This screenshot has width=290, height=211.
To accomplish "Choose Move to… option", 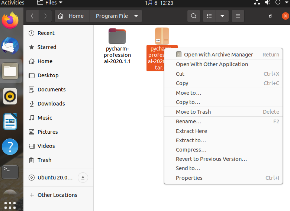I will coord(223,93).
